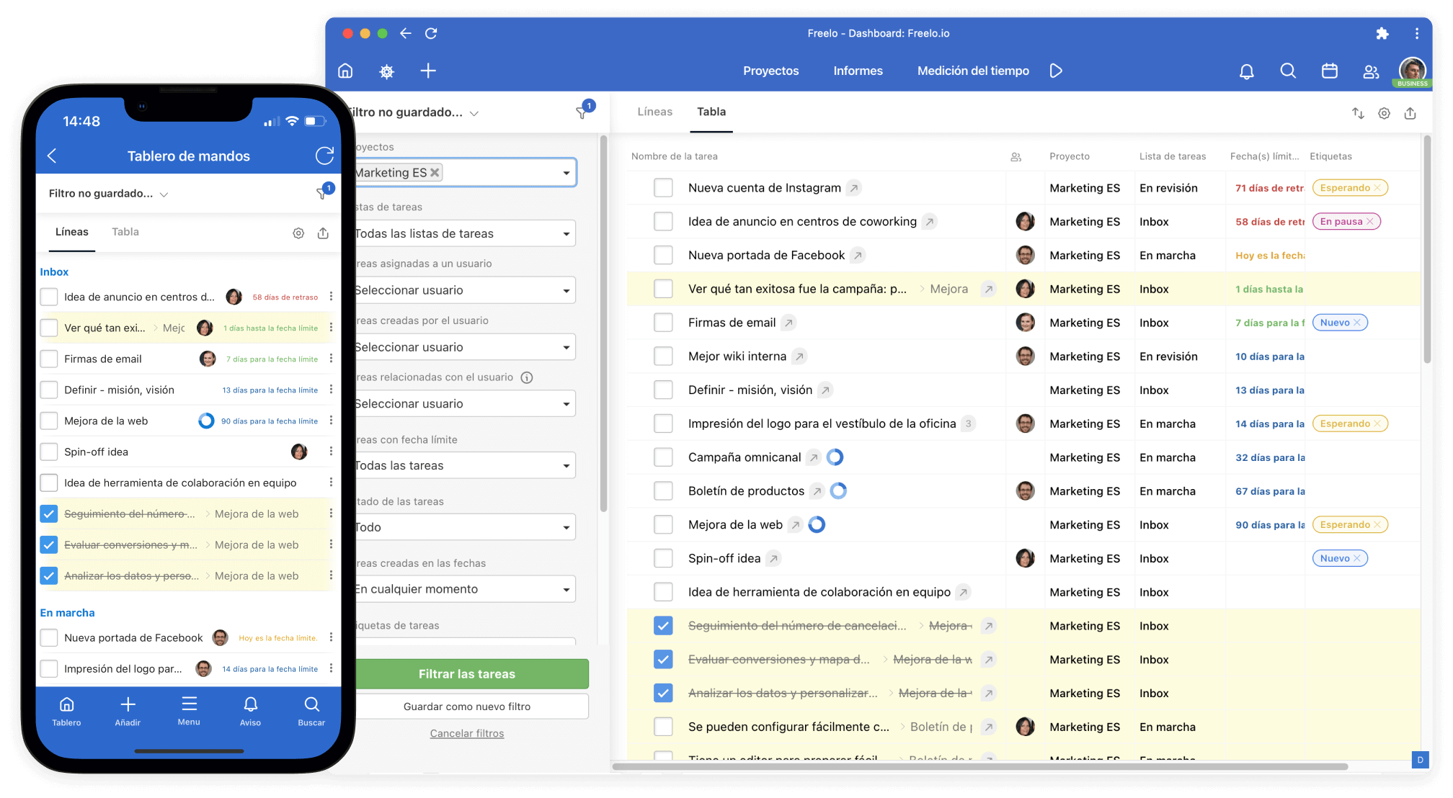Tap Buscar in phone bottom bar
The image size is (1453, 798).
point(311,711)
